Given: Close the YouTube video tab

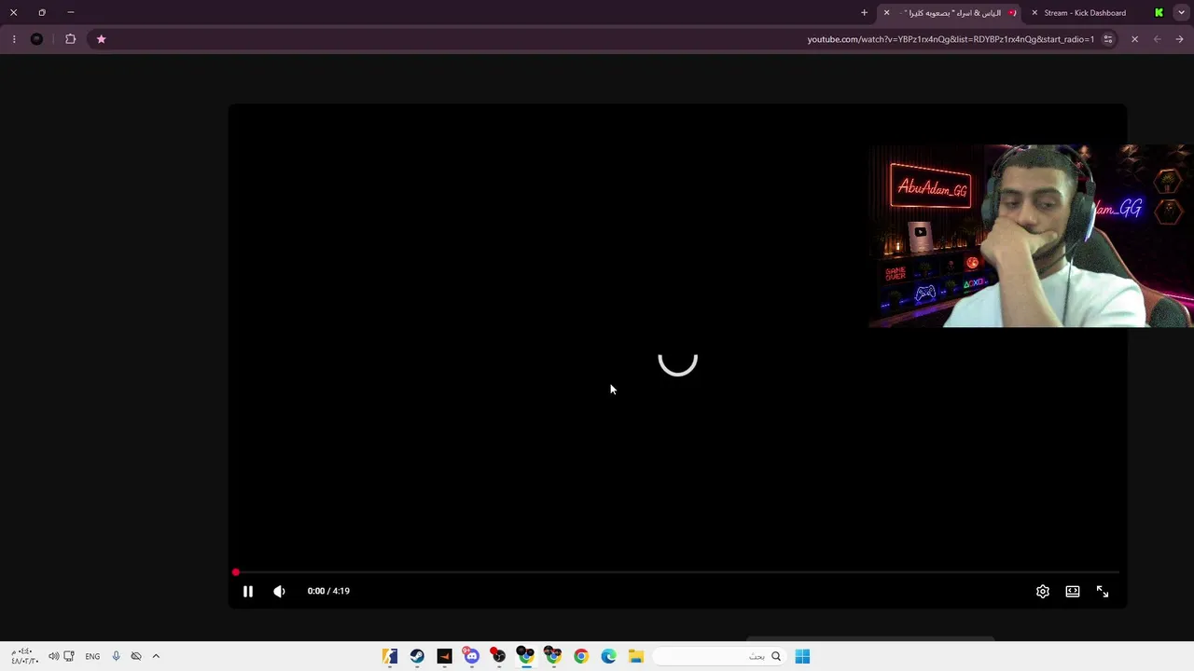Looking at the screenshot, I should click(886, 13).
